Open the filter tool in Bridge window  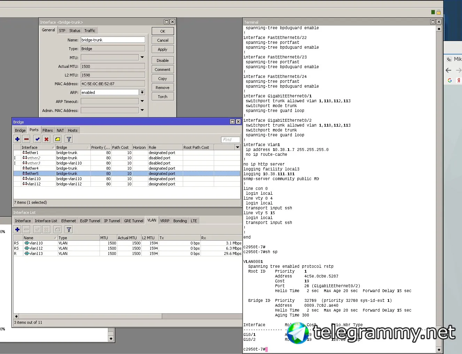coord(69,139)
